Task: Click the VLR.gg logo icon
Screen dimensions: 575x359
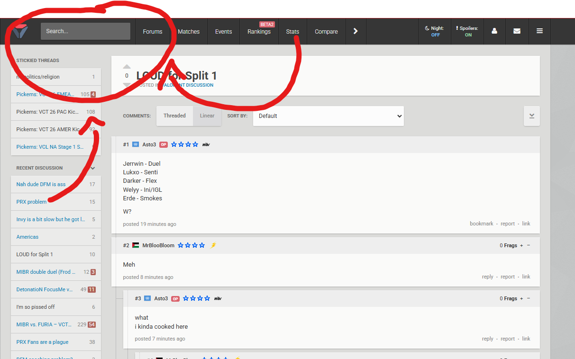Action: click(x=20, y=32)
